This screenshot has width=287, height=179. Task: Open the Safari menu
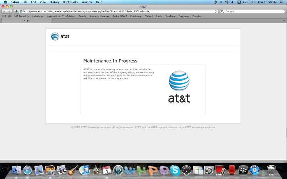tap(15, 2)
